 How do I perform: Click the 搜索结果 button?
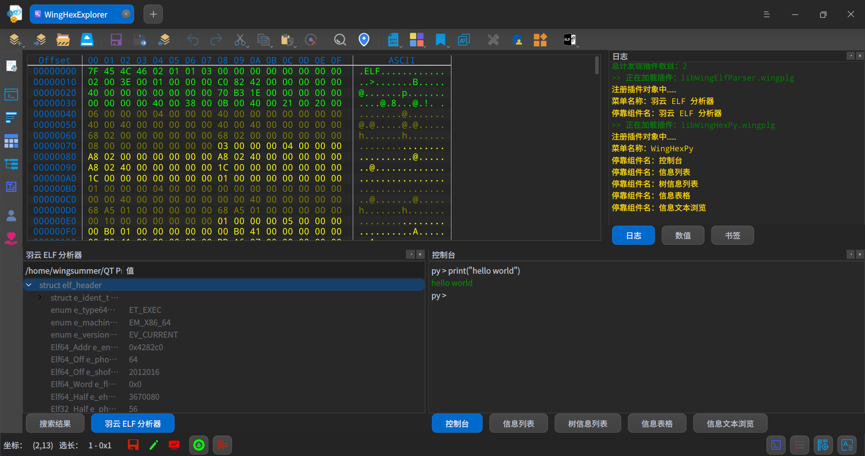tap(55, 424)
